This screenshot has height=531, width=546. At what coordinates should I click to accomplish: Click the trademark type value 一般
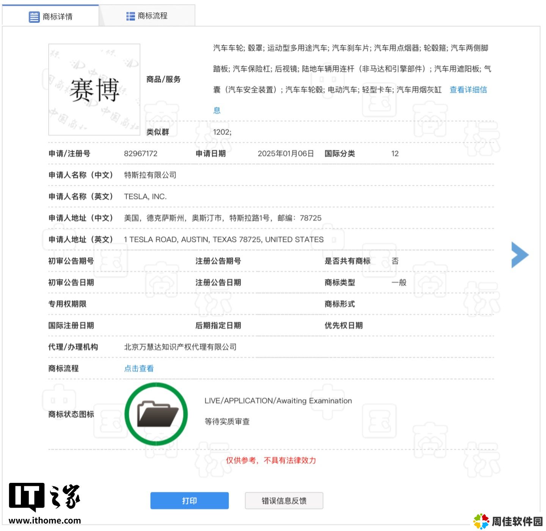[x=399, y=282]
